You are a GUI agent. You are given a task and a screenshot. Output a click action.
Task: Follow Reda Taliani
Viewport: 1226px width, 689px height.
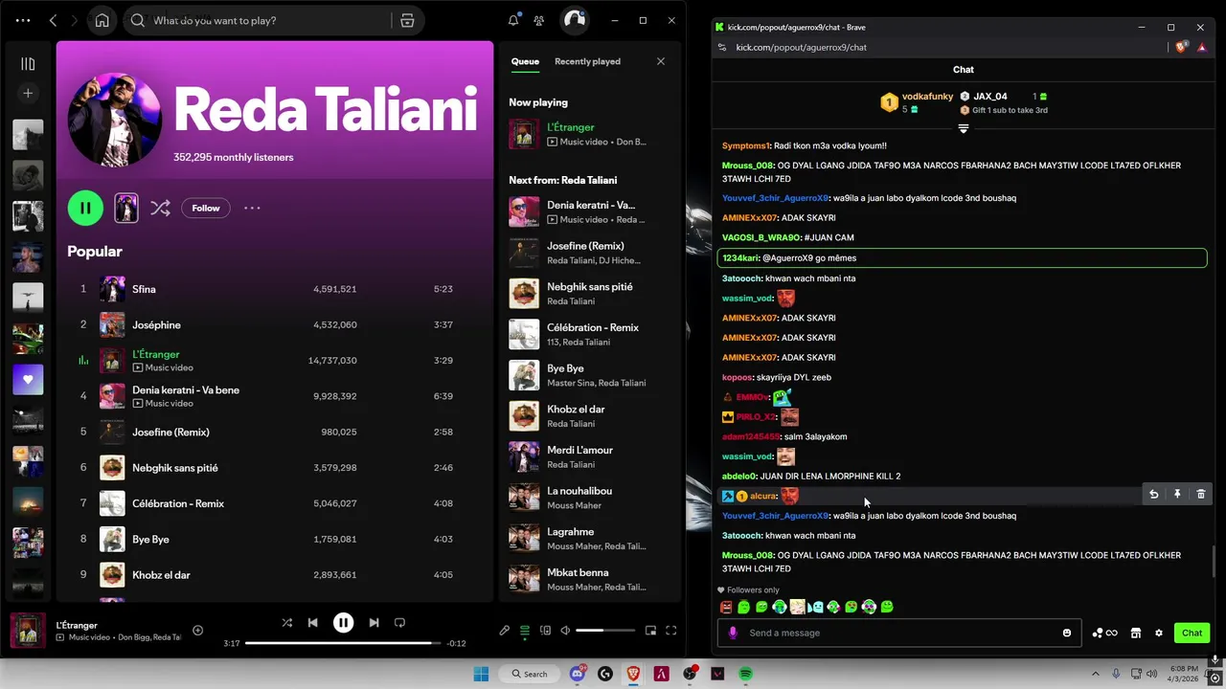point(206,208)
